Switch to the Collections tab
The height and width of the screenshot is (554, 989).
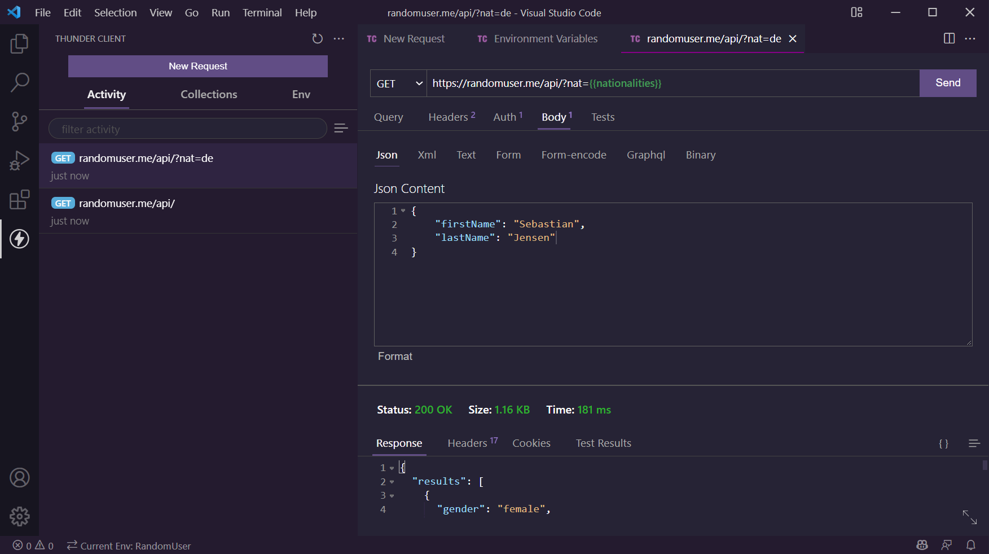tap(209, 94)
